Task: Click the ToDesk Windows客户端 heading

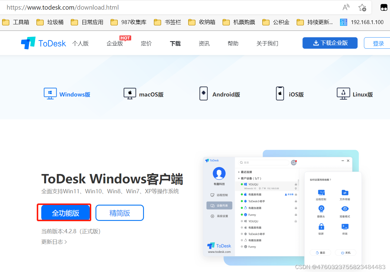Action: (112, 179)
